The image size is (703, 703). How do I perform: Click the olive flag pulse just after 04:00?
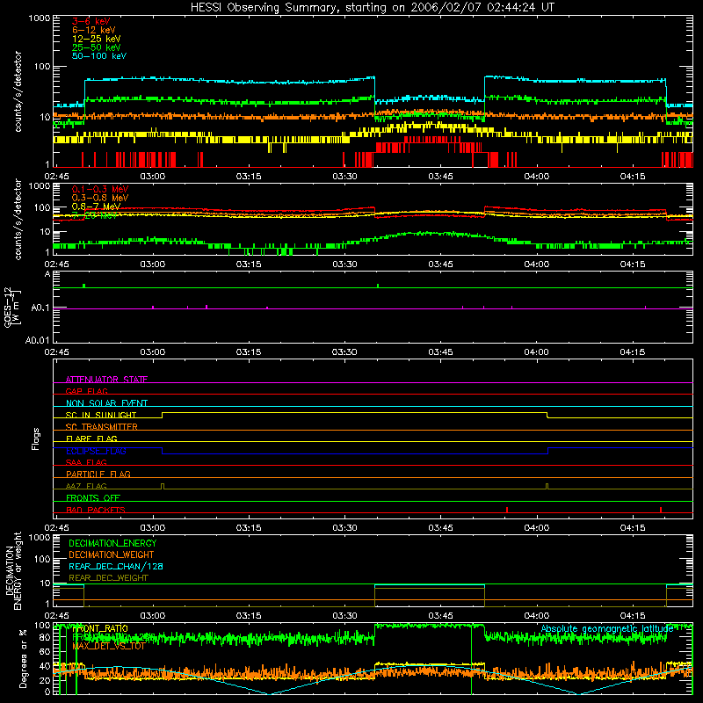coord(547,486)
